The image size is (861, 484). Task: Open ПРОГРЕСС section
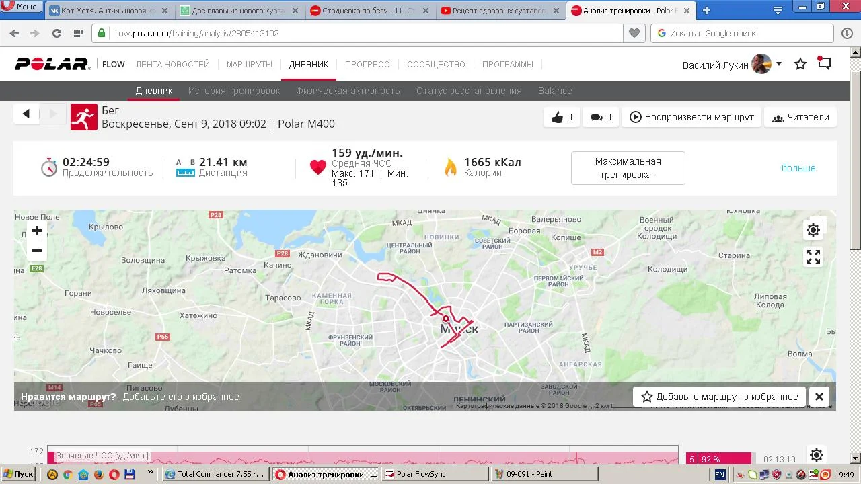(367, 65)
